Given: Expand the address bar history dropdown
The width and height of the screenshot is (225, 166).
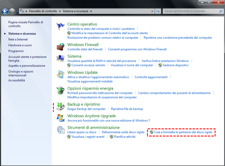Looking at the screenshot, I should [x=152, y=11].
